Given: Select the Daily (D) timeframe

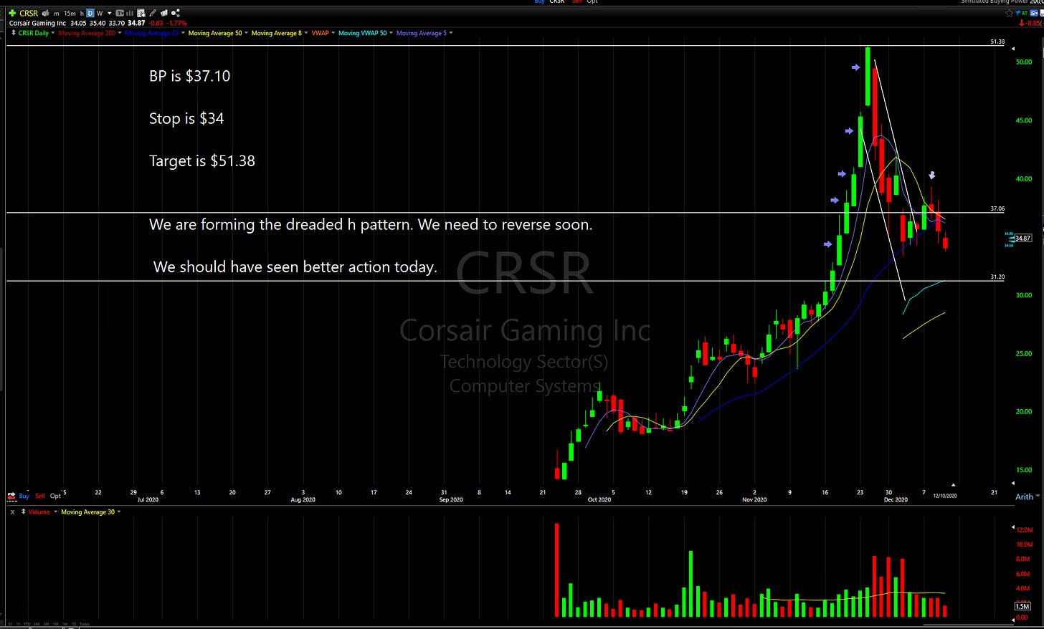Looking at the screenshot, I should [90, 13].
